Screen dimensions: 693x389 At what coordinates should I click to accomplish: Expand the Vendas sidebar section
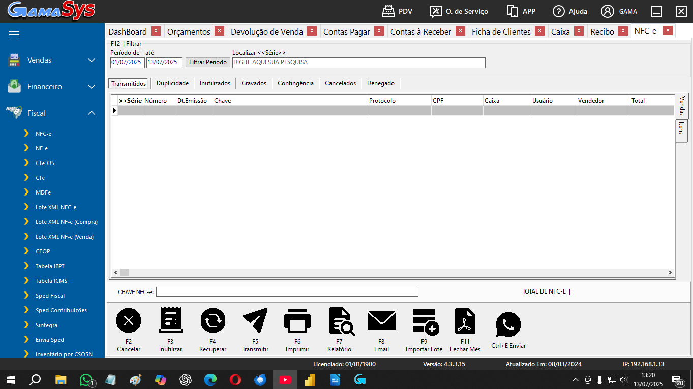(51, 60)
